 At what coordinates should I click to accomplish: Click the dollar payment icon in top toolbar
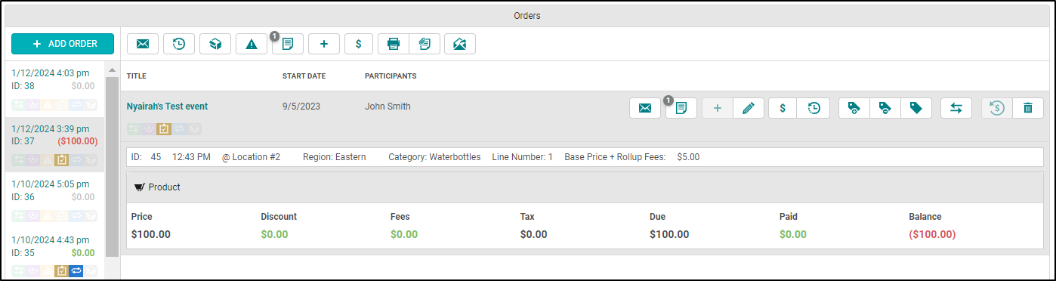359,44
